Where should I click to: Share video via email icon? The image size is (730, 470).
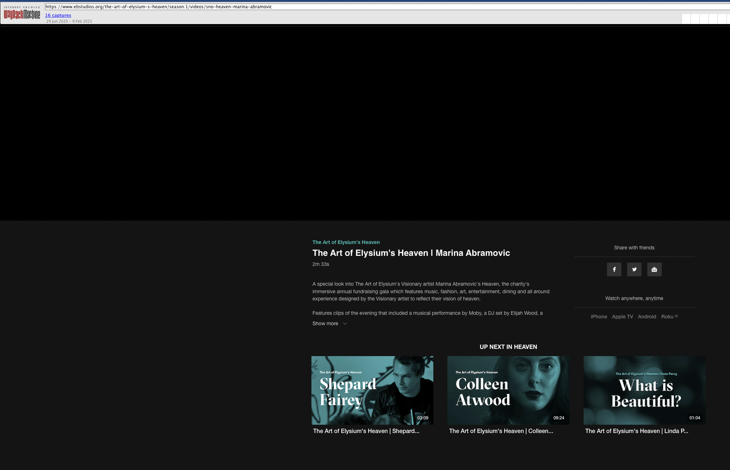click(x=654, y=269)
